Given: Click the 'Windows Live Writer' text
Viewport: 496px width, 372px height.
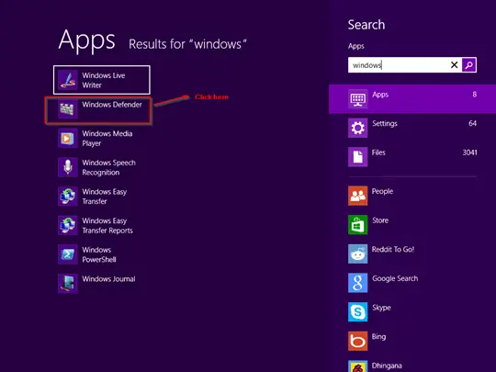Looking at the screenshot, I should pyautogui.click(x=104, y=80).
